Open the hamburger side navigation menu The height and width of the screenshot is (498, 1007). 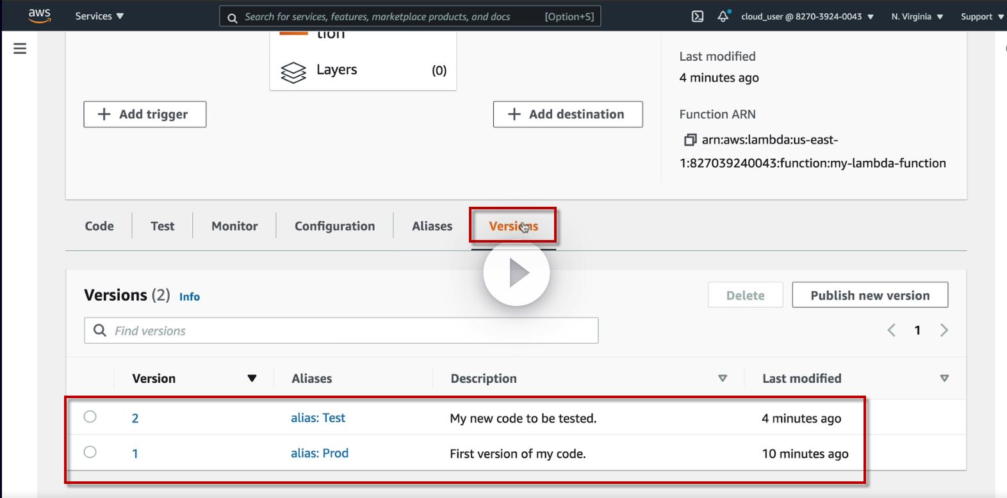click(x=20, y=48)
